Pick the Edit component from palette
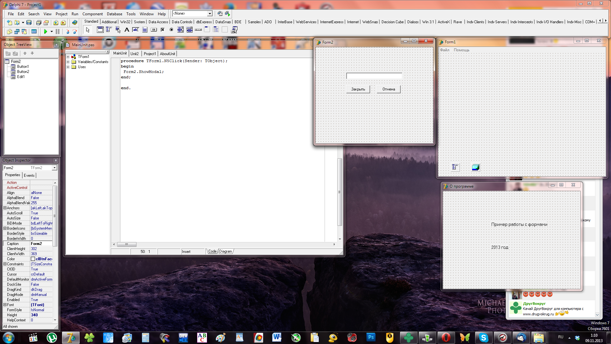This screenshot has width=611, height=344. (136, 30)
